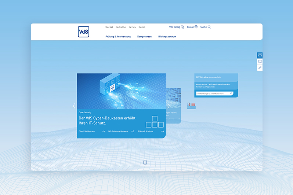This screenshot has width=293, height=195.
Task: Click the certificate search magnifier icon
Action: (x=231, y=93)
